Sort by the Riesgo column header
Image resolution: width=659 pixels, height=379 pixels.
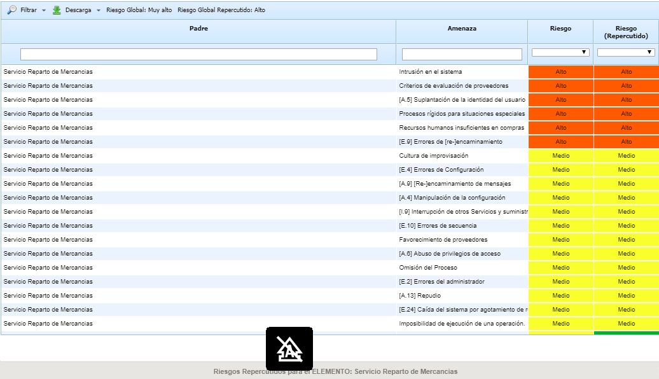tap(560, 29)
